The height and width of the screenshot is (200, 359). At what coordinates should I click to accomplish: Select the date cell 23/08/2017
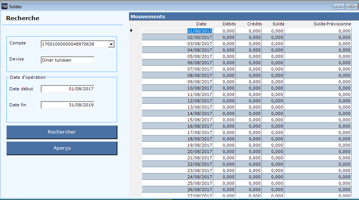[177, 171]
